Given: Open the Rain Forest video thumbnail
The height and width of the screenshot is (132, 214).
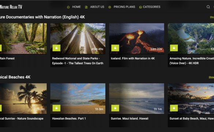Looking at the screenshot, I should 23,38.
